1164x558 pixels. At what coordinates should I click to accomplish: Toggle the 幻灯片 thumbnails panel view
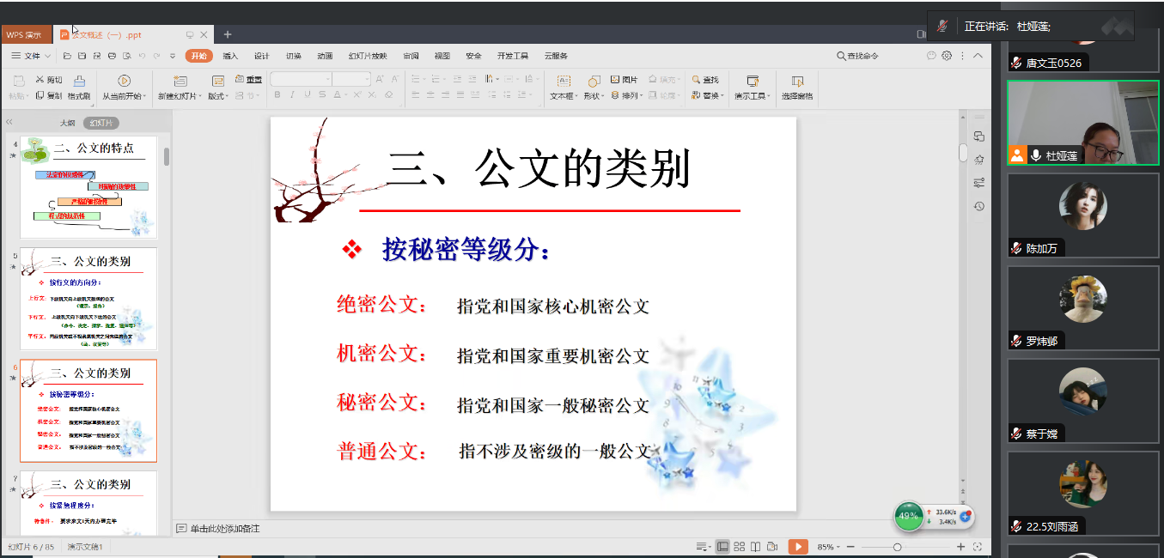pos(101,123)
